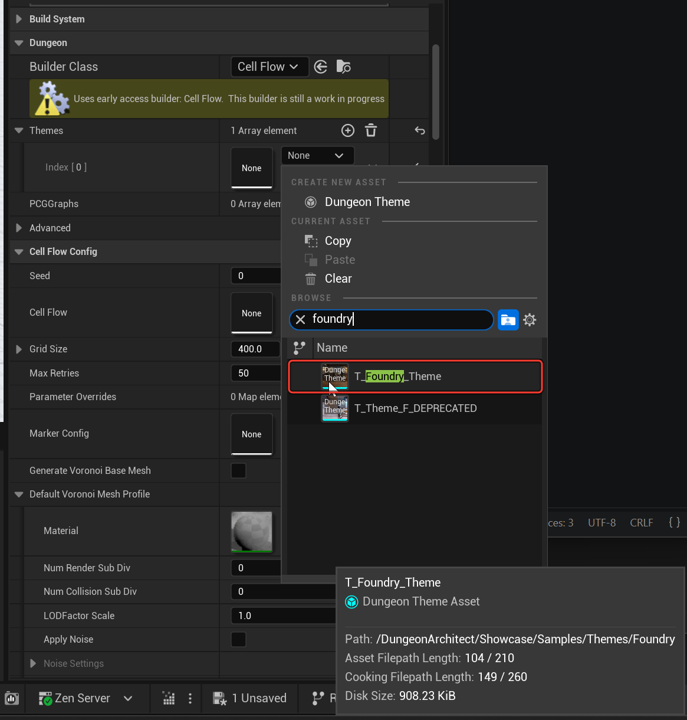Open the three-dot options menu in status bar
Viewport: 687px width, 720px height.
(x=190, y=699)
